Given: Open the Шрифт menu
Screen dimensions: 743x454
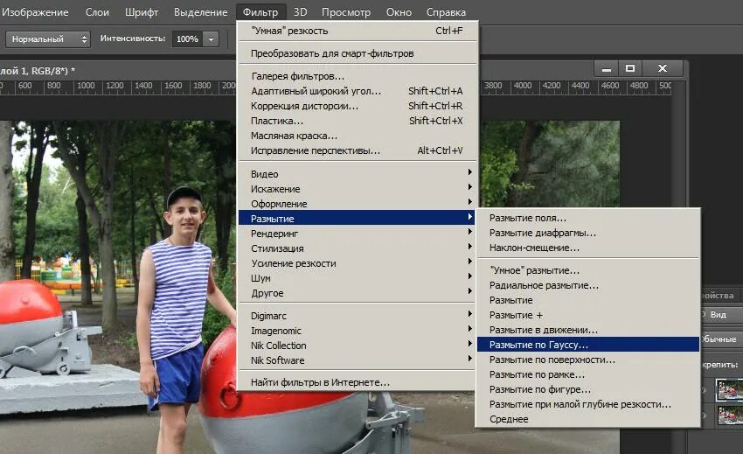Looking at the screenshot, I should click(x=142, y=12).
